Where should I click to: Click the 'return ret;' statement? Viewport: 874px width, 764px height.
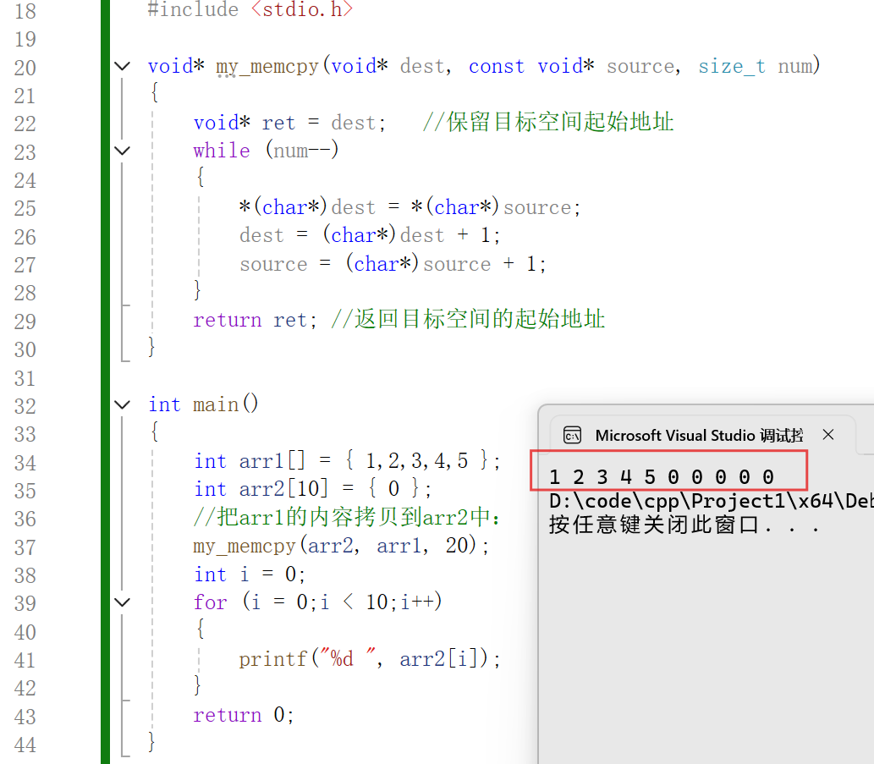[x=255, y=320]
